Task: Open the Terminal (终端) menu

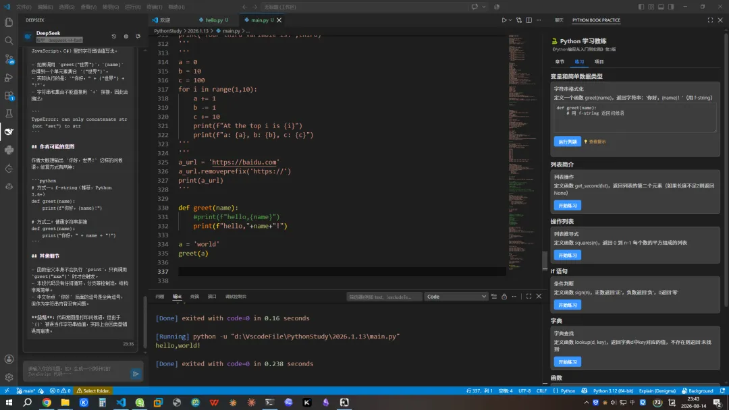Action: point(155,7)
